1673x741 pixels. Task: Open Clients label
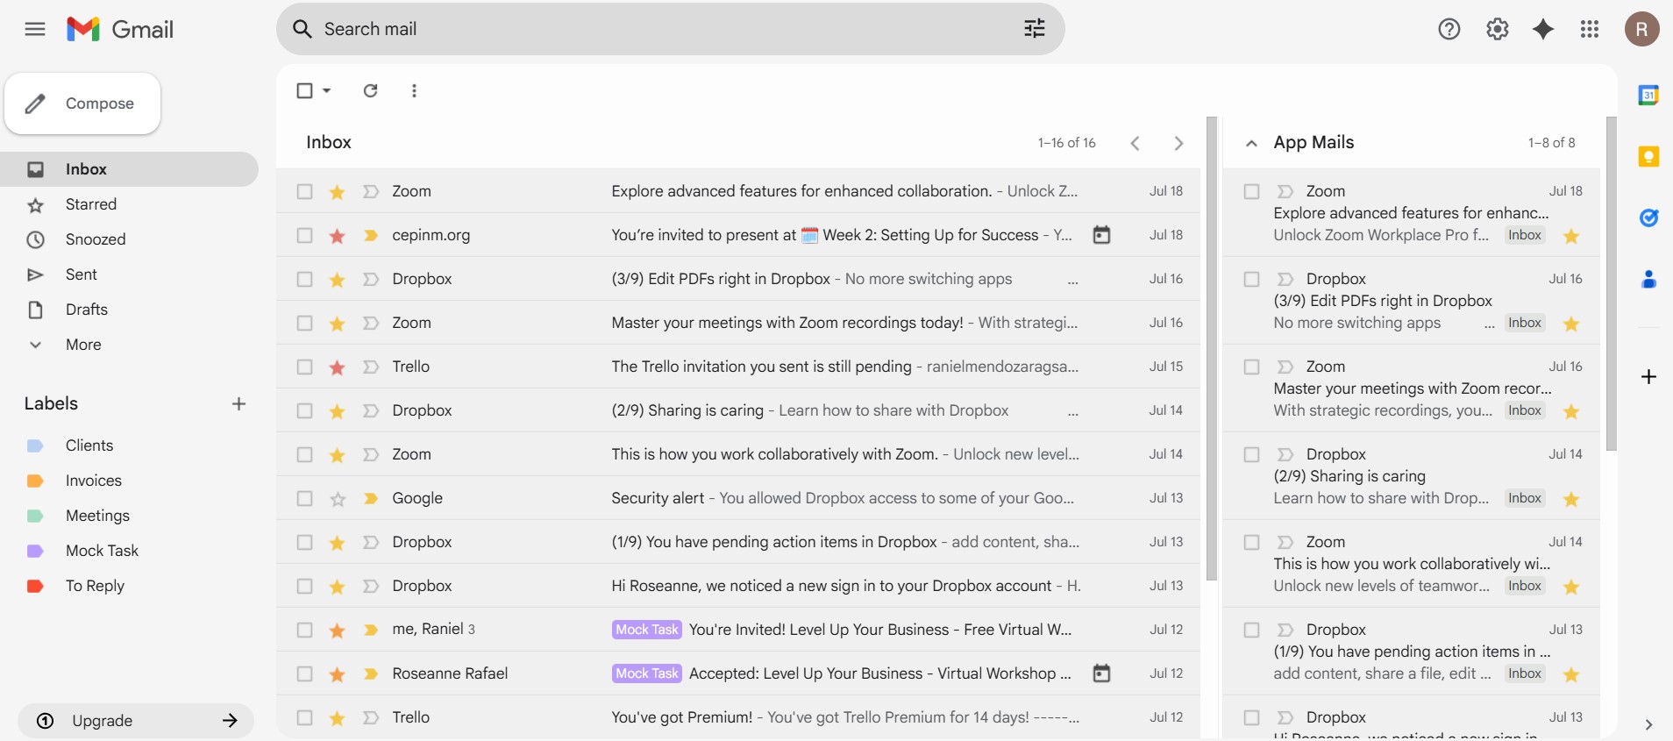[89, 445]
